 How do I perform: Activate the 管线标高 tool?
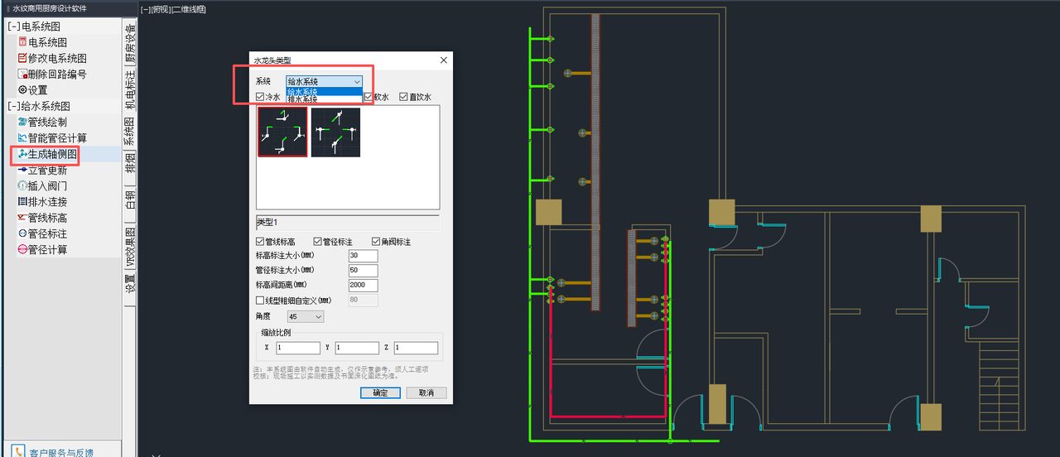(42, 218)
